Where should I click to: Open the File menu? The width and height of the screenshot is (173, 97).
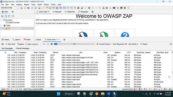pos(2,5)
